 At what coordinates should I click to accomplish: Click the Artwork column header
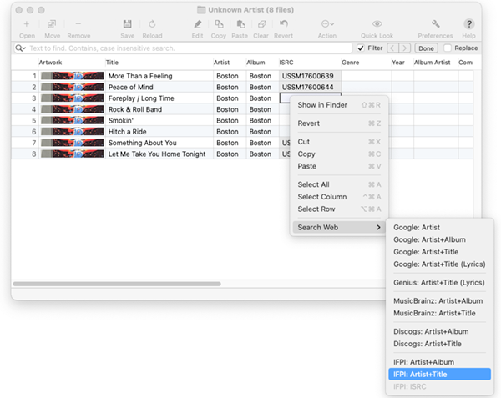coord(72,63)
